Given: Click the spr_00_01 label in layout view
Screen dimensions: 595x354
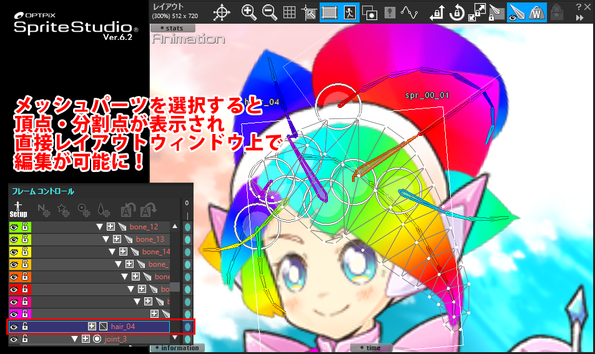Looking at the screenshot, I should [427, 95].
